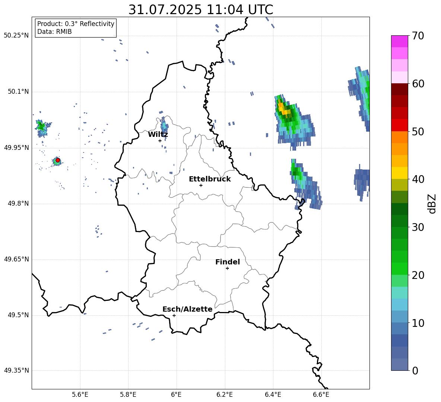Click the 49.65°N latitude label
Viewport: 441px width, 402px height.
pyautogui.click(x=16, y=259)
